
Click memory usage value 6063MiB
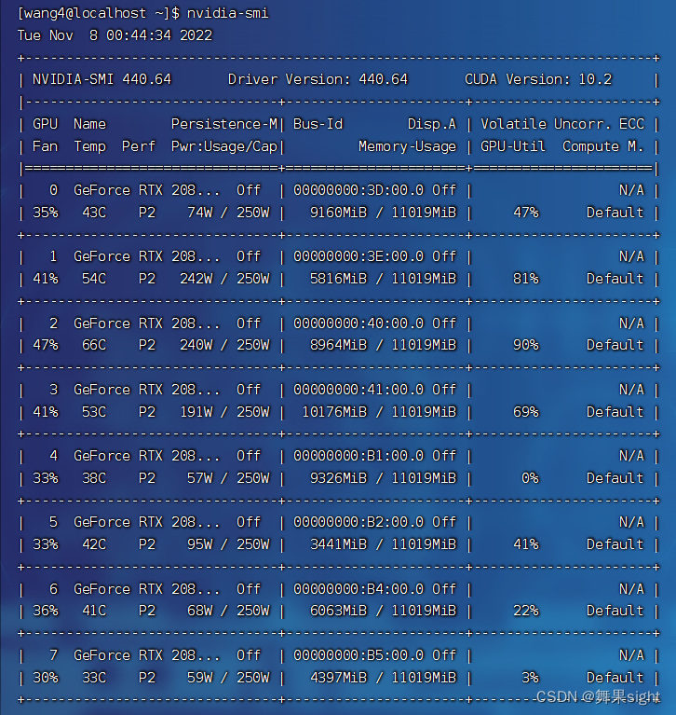(x=338, y=611)
